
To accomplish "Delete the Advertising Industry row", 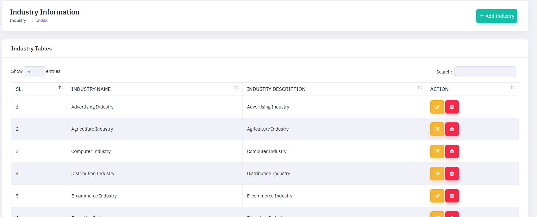I will pos(452,107).
